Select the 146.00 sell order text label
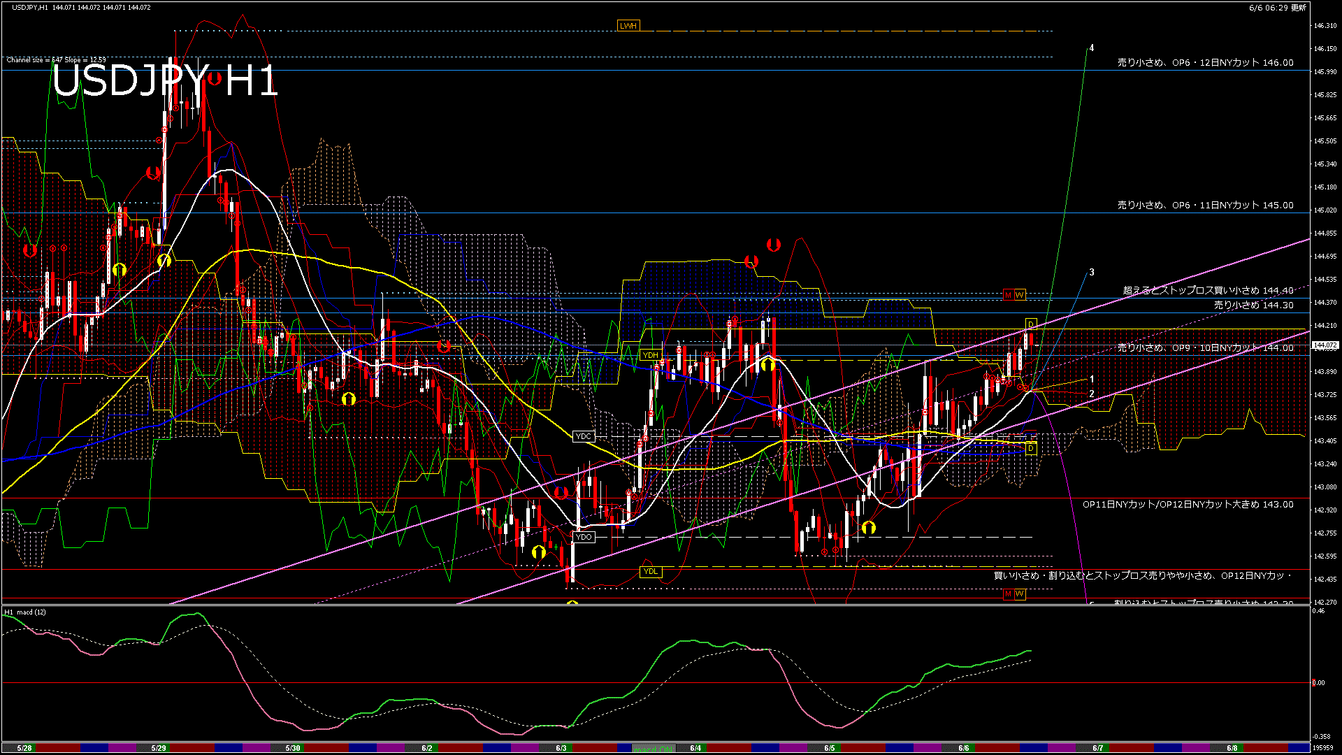 coord(1205,62)
